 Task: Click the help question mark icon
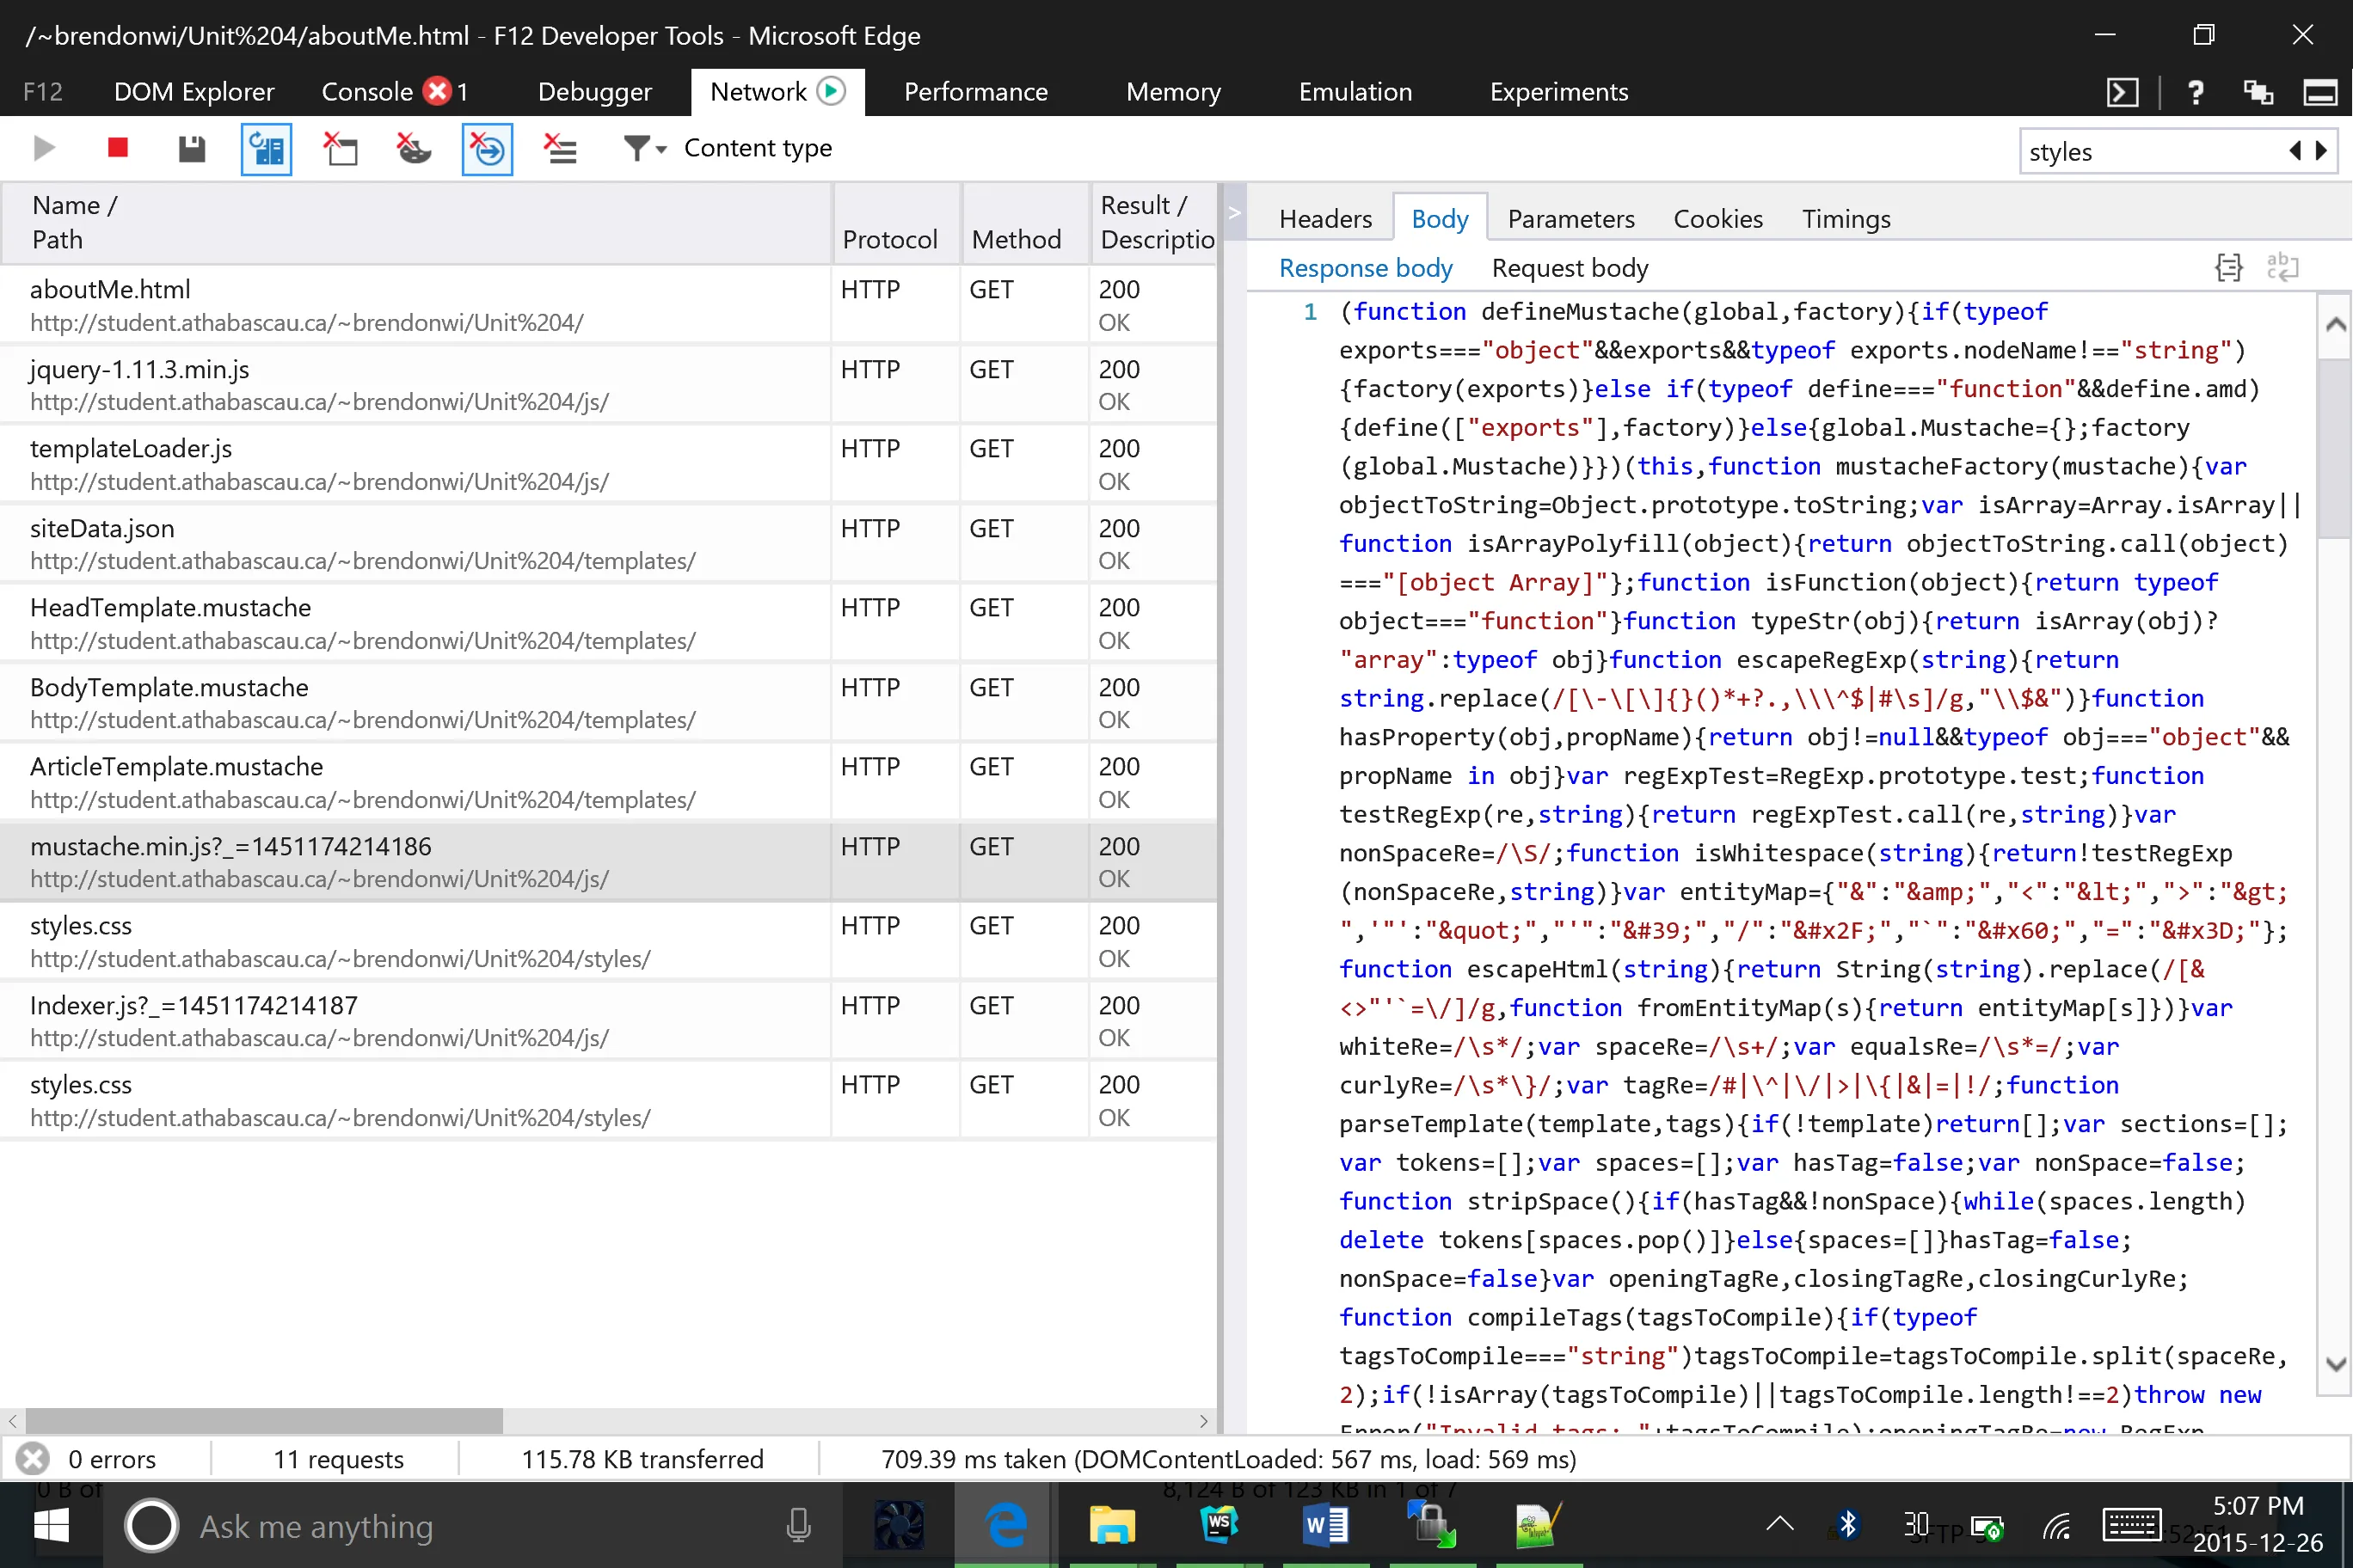[x=2195, y=92]
